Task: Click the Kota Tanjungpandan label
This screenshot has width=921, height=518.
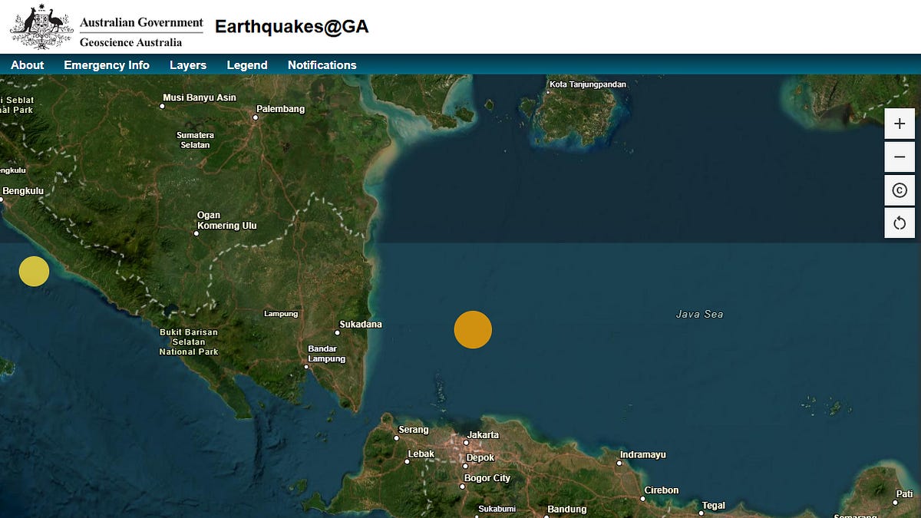Action: point(588,84)
